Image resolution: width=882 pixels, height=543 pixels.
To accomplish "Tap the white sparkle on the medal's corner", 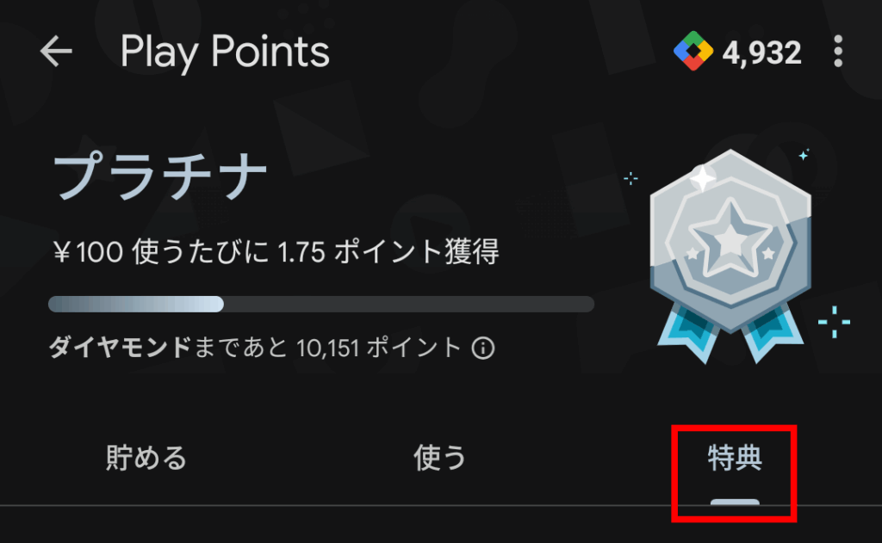I will coord(703,179).
